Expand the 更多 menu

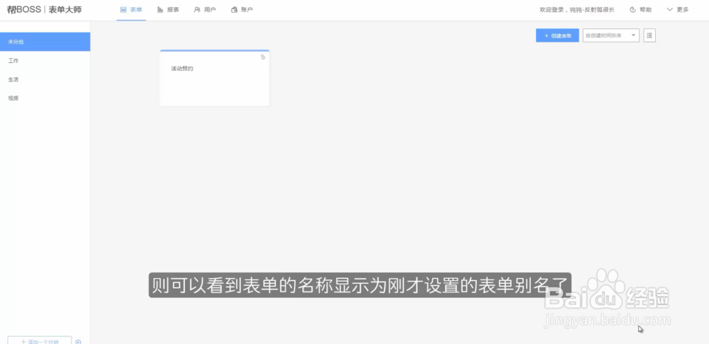click(x=678, y=9)
